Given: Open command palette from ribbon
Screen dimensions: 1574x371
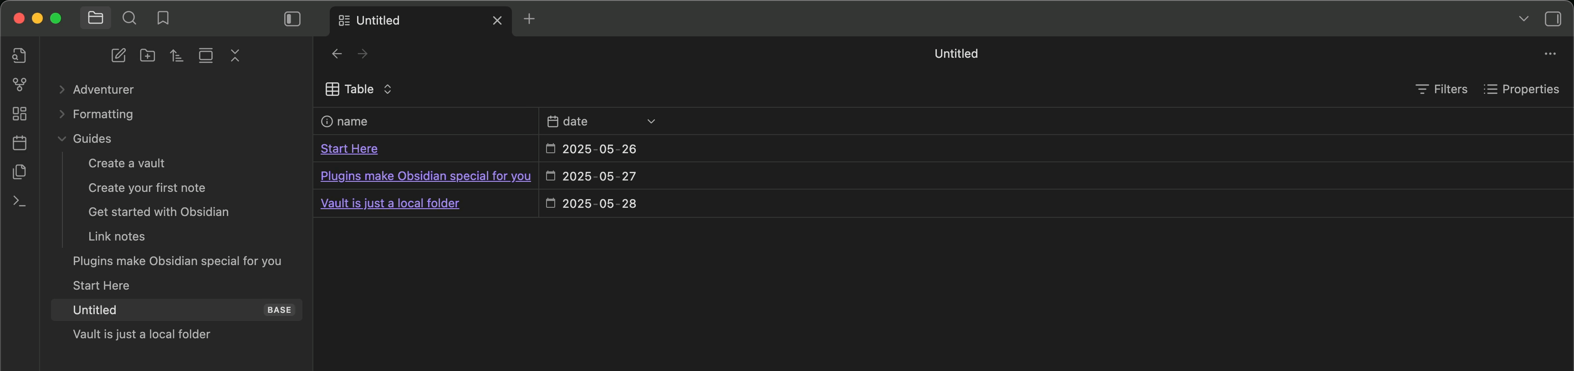Looking at the screenshot, I should (20, 201).
